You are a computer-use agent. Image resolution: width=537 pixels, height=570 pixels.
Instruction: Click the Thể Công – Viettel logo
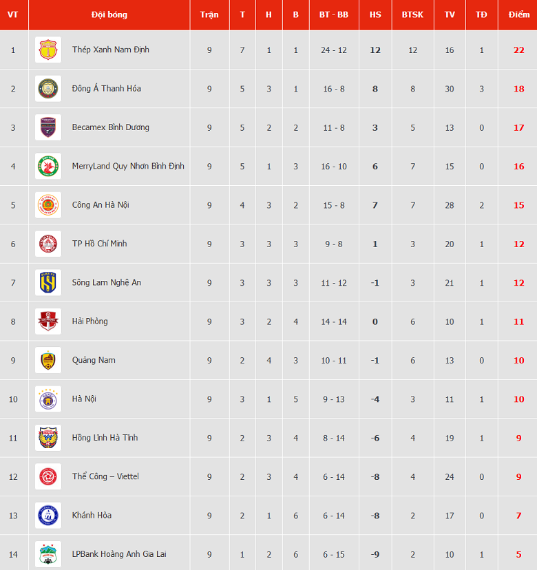pos(48,476)
